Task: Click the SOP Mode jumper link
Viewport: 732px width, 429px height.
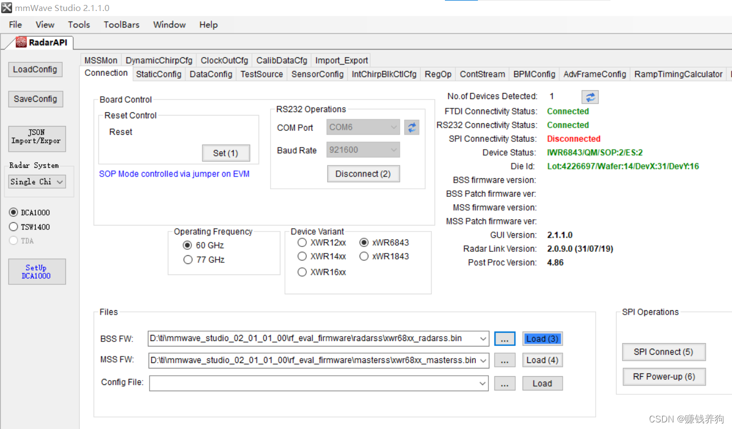Action: [174, 174]
